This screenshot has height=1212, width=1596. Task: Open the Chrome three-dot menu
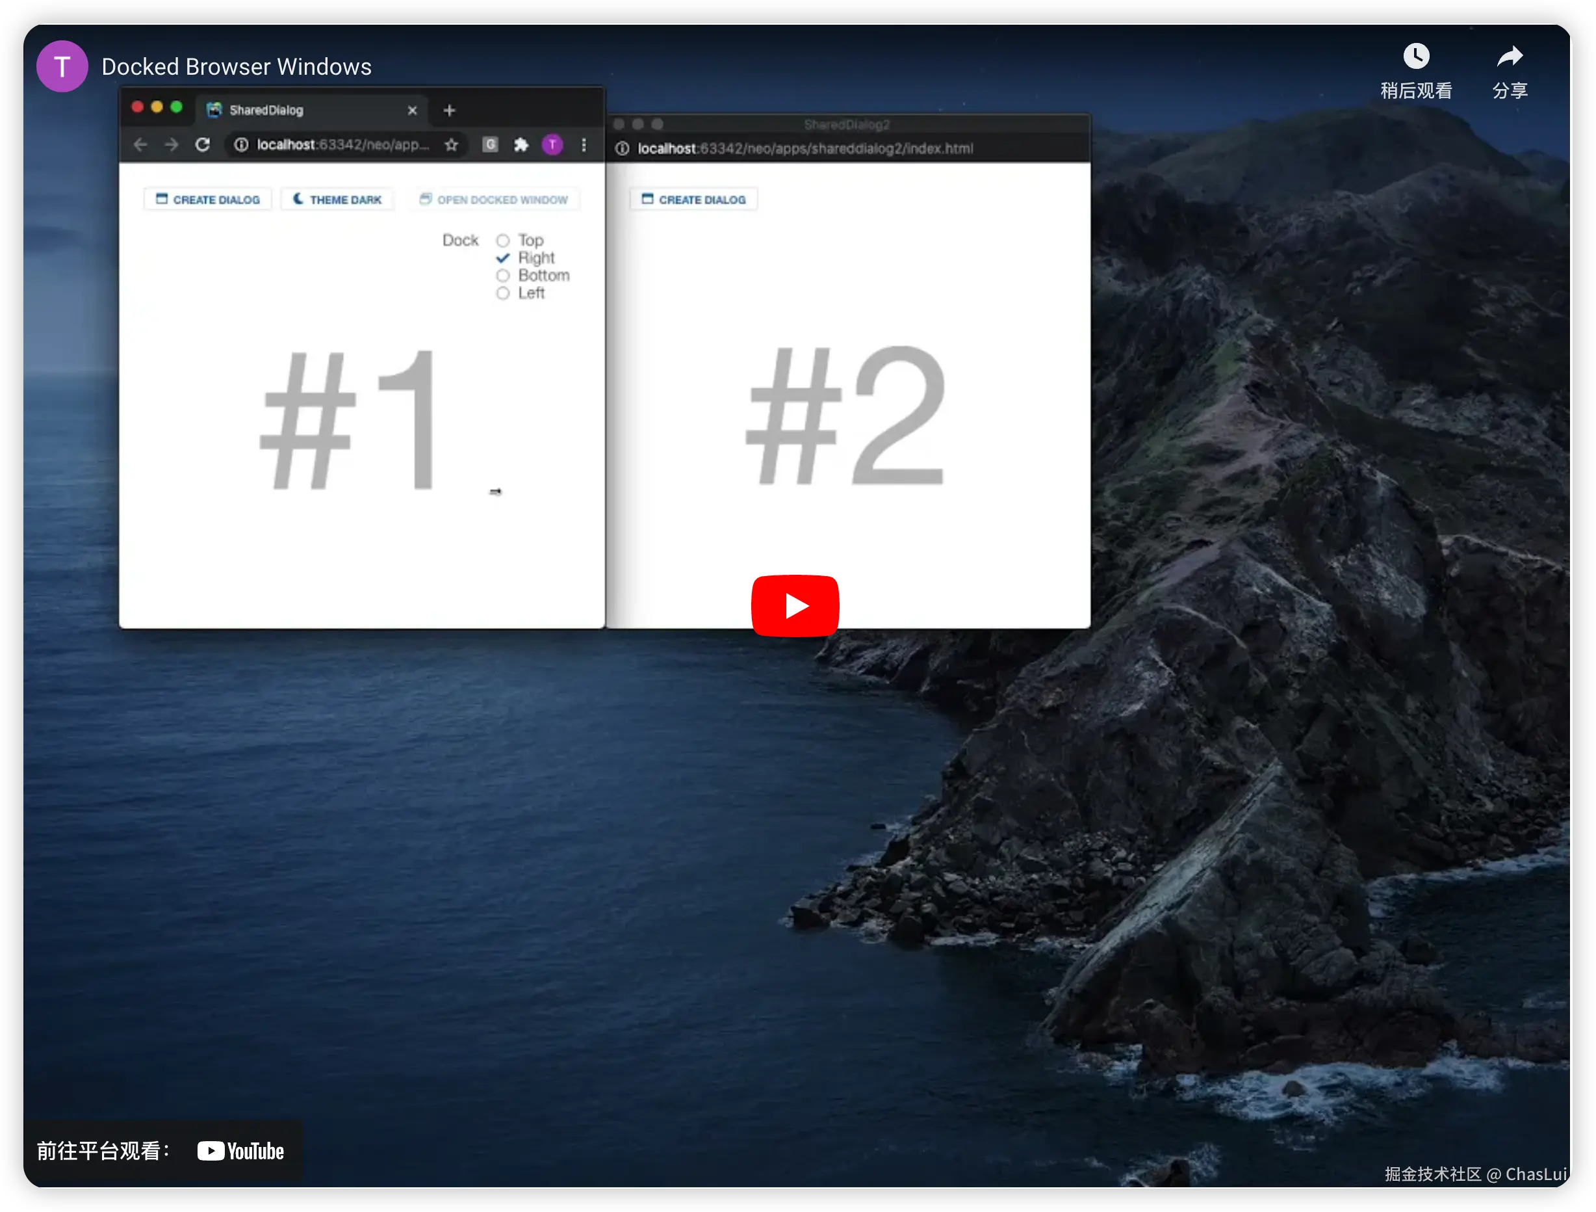584,145
